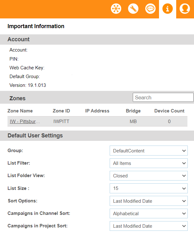This screenshot has width=194, height=233.
Task: Click the Zone Name column header
Action: 20,111
